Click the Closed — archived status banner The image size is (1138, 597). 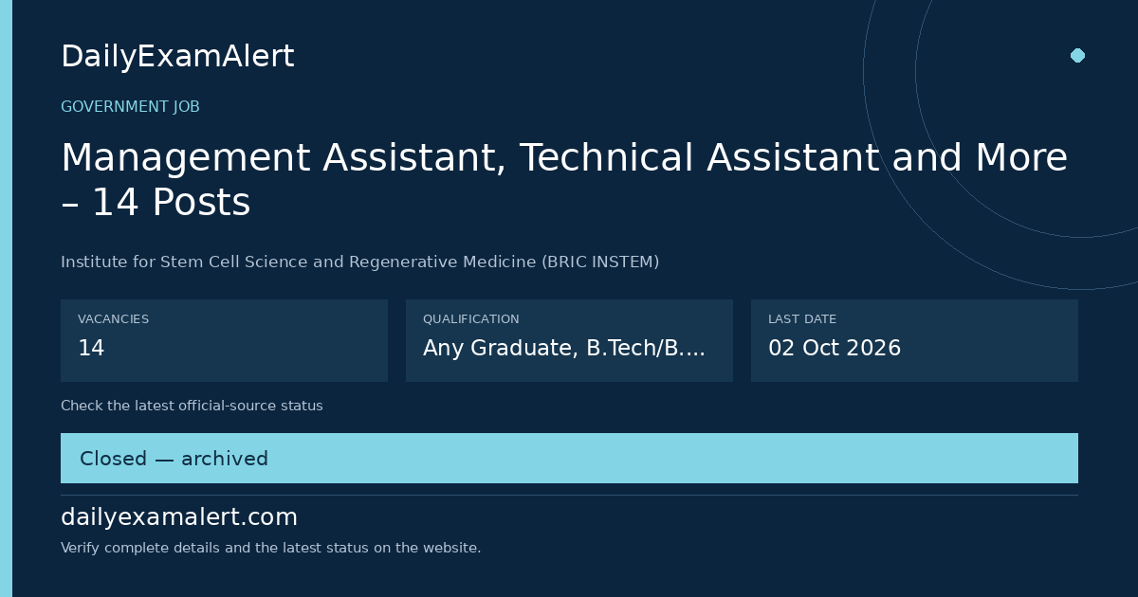(569, 459)
